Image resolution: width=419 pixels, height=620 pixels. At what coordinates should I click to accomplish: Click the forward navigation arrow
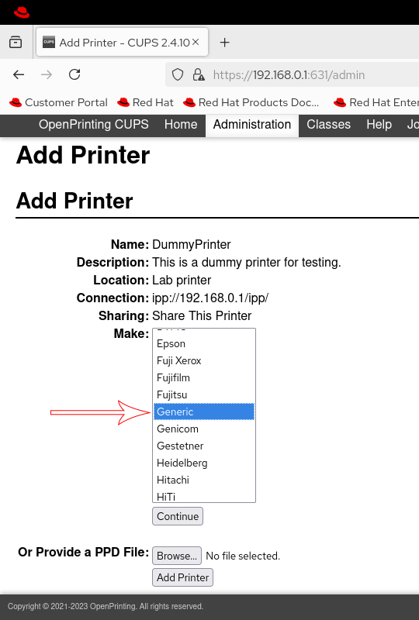(47, 74)
